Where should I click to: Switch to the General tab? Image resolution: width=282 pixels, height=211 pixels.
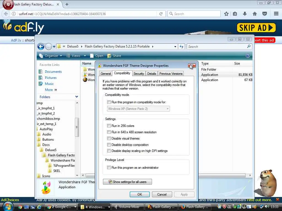[106, 74]
